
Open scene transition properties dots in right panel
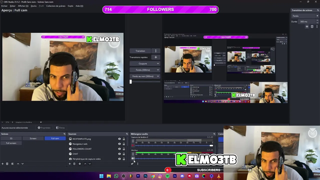tap(317, 26)
